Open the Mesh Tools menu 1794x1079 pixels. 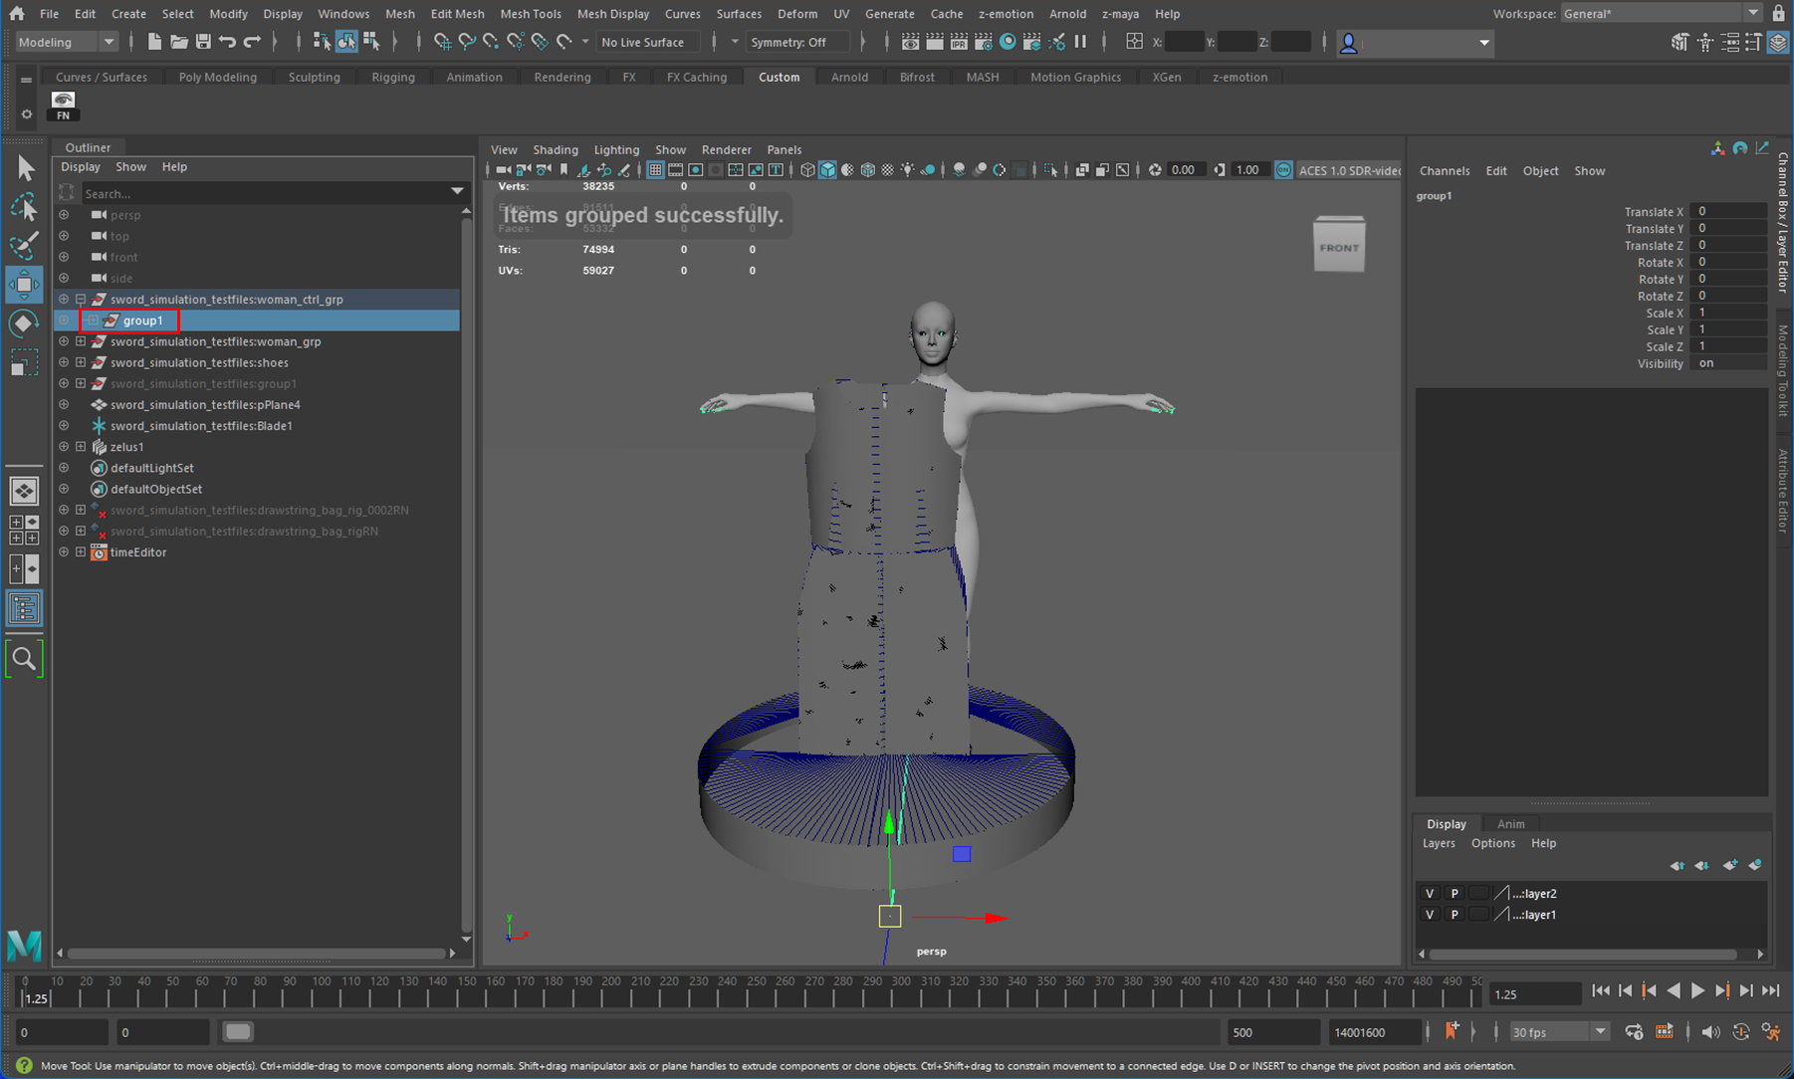pyautogui.click(x=531, y=13)
